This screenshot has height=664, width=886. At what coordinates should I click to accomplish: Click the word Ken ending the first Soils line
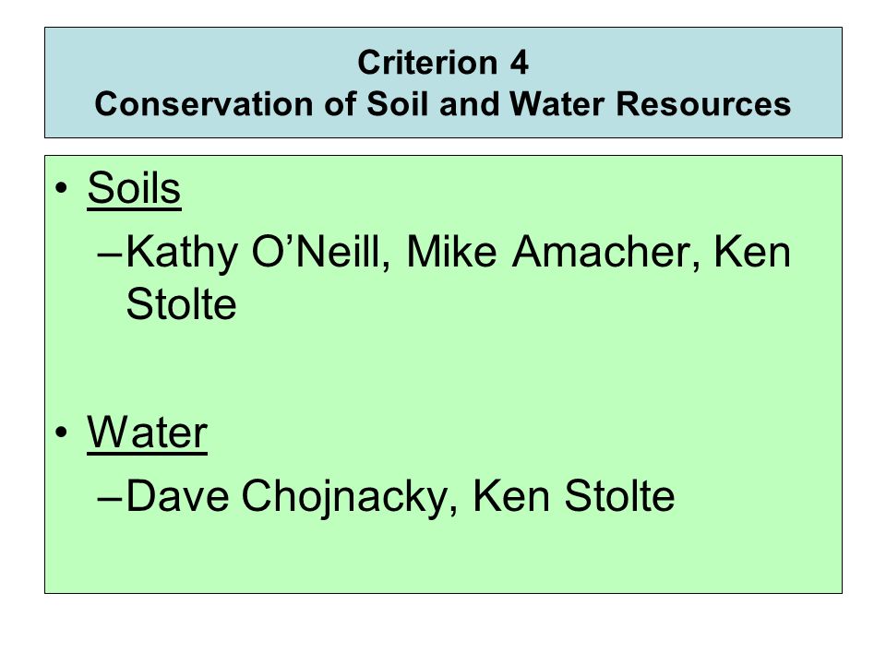pos(752,251)
